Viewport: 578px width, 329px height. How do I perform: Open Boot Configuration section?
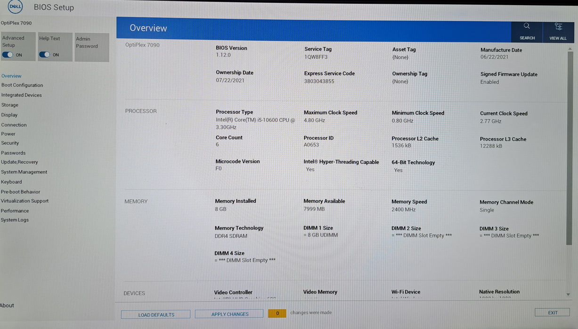(22, 85)
